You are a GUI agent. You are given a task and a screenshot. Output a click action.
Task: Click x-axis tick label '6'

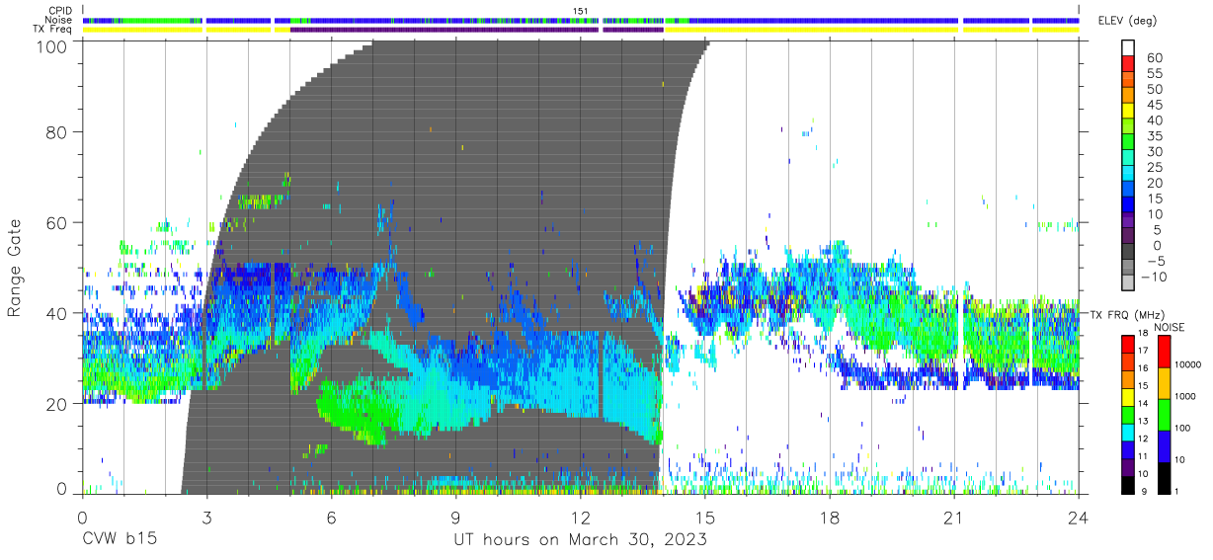click(331, 517)
